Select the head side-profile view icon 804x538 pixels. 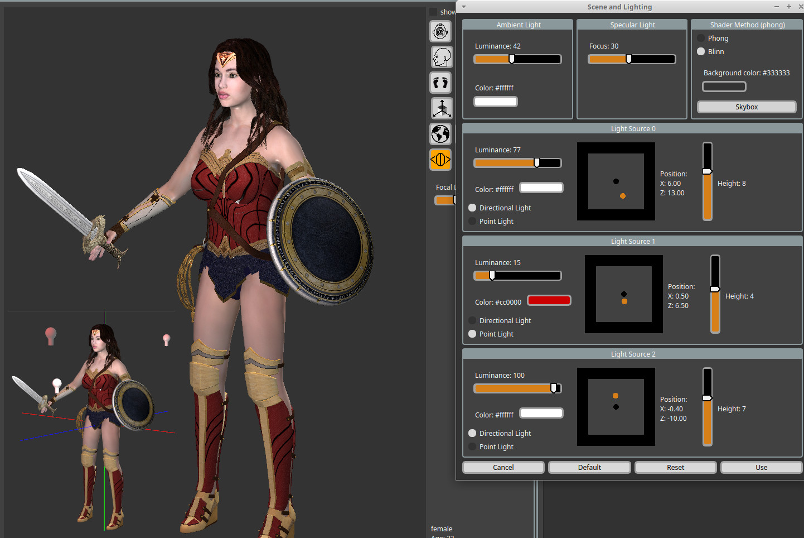pyautogui.click(x=440, y=57)
